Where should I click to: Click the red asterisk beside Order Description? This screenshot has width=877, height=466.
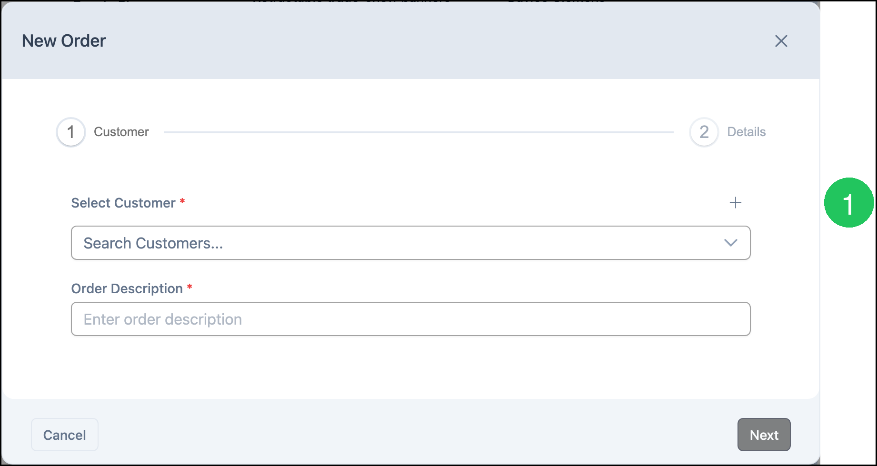[x=189, y=287]
